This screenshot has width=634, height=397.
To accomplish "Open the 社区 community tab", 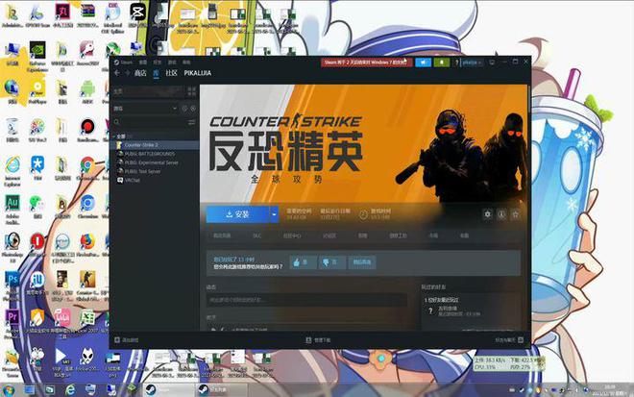I will pyautogui.click(x=171, y=72).
